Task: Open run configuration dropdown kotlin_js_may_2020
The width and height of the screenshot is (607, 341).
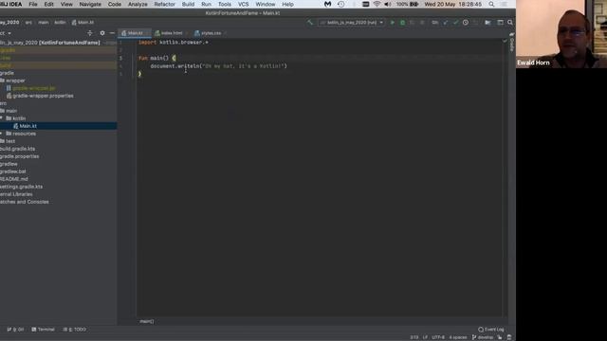Action: (x=352, y=23)
